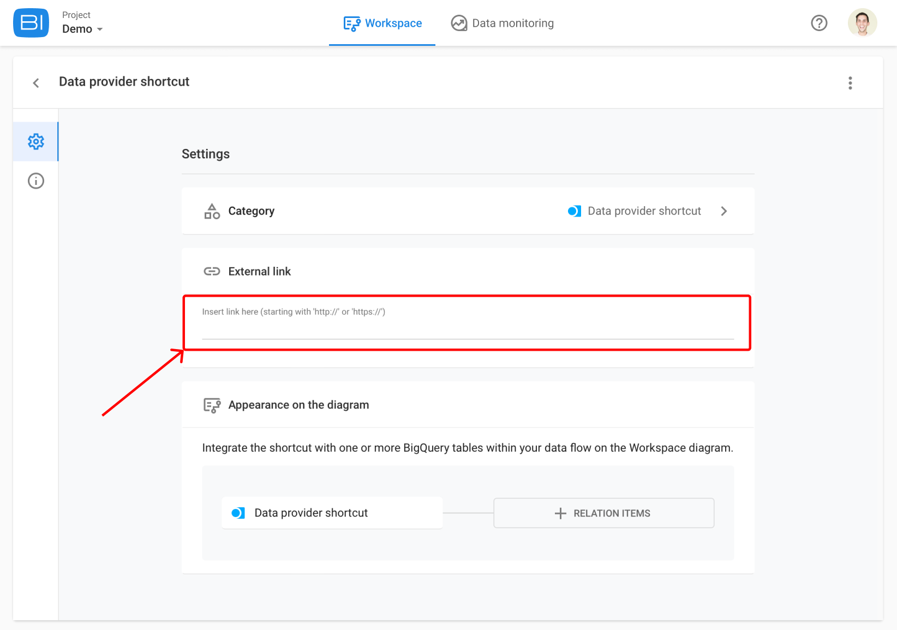Focus the external link input field

[x=468, y=323]
